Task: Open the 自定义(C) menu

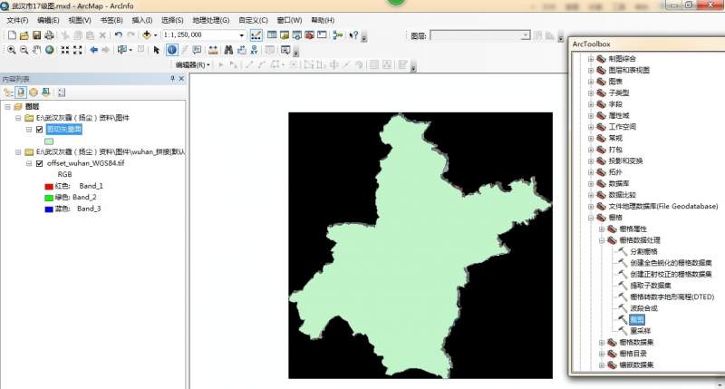Action: point(253,20)
